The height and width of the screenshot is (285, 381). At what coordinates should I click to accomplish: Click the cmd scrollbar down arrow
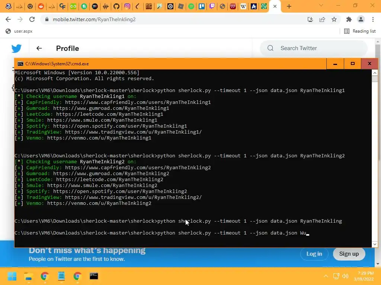click(375, 244)
